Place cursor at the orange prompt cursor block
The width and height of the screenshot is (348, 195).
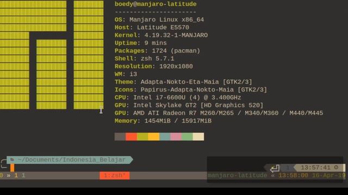[12, 168]
